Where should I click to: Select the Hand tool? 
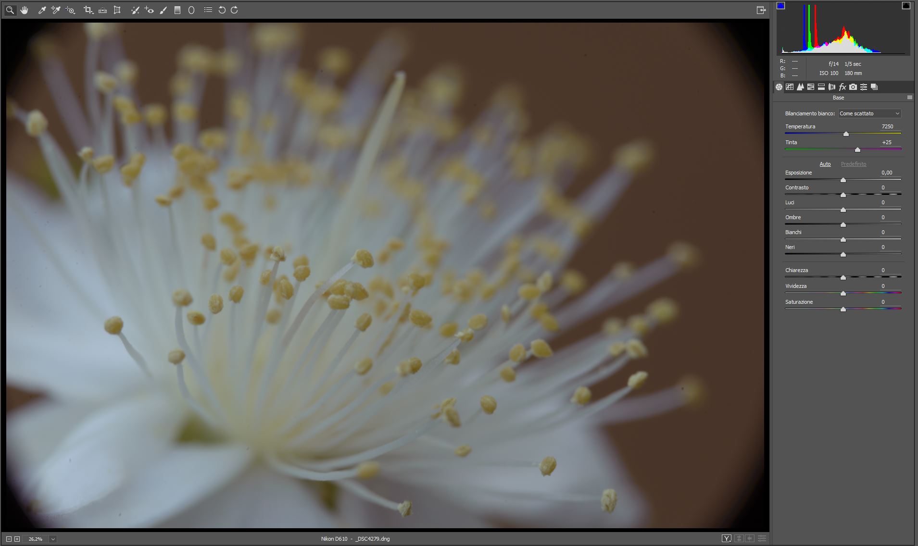tap(25, 10)
